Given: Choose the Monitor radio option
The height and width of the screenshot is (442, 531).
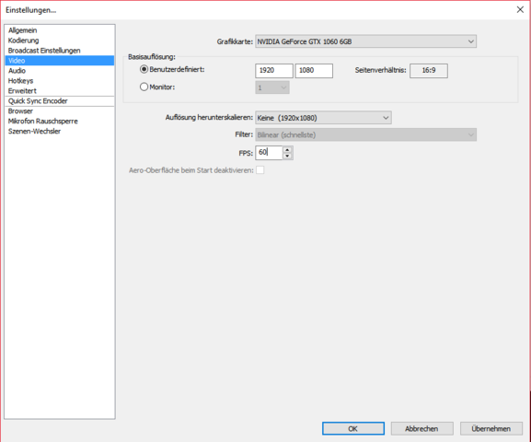Looking at the screenshot, I should coord(144,87).
